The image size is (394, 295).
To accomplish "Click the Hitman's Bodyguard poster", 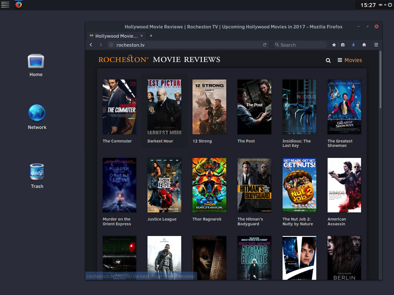I will (x=254, y=185).
